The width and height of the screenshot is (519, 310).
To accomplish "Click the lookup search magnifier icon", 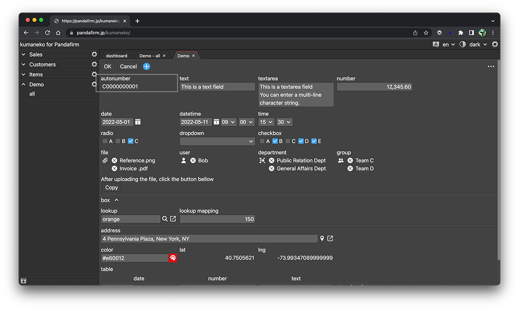I will pos(165,219).
